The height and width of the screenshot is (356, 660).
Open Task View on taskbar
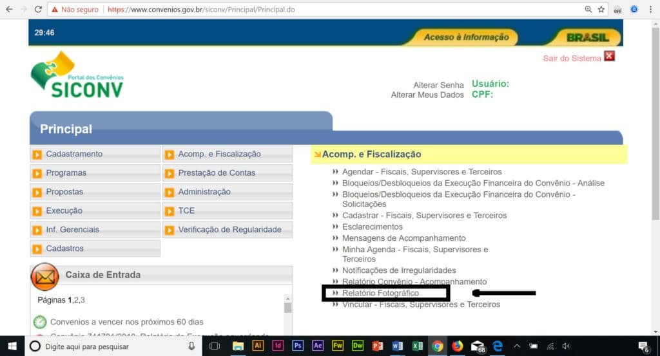(x=215, y=346)
